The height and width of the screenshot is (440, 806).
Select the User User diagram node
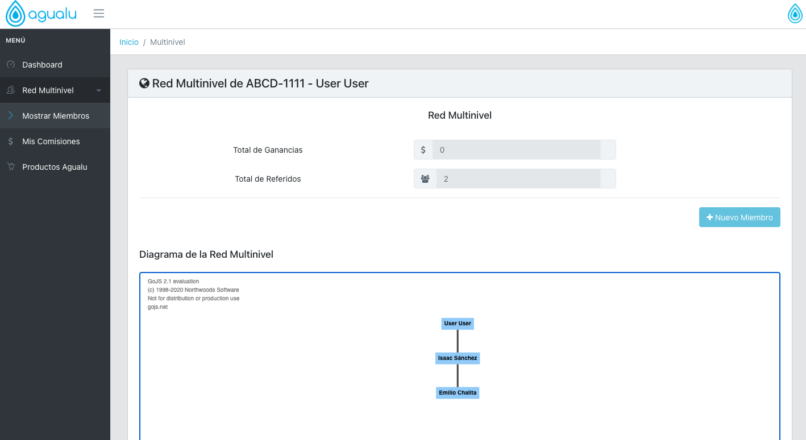point(458,324)
